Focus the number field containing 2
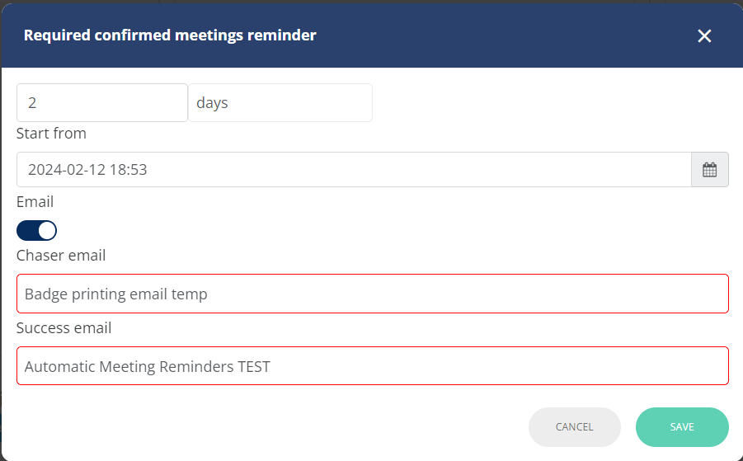Viewport: 743px width, 461px height. [x=102, y=103]
